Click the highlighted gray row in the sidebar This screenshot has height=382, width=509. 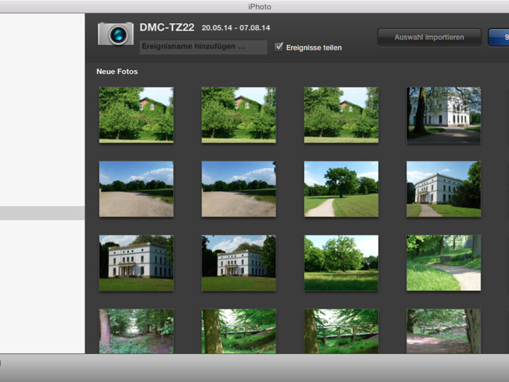42,213
